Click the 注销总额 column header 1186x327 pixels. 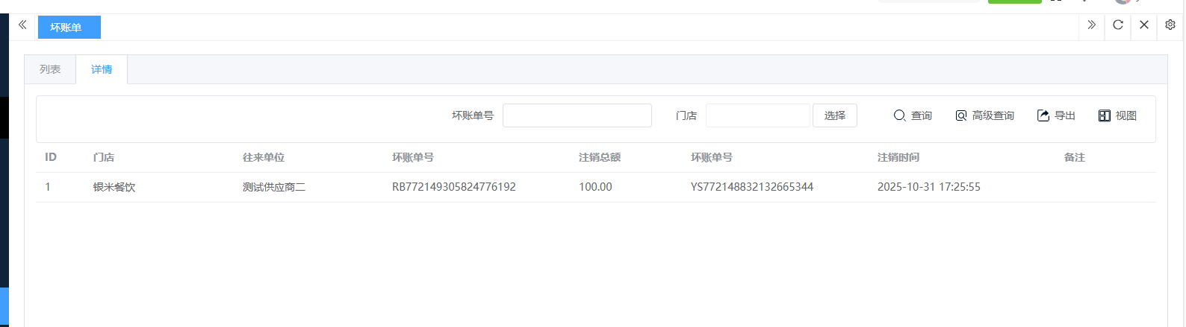[599, 157]
